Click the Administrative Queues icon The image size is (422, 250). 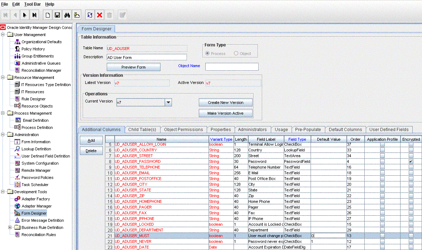point(17,63)
